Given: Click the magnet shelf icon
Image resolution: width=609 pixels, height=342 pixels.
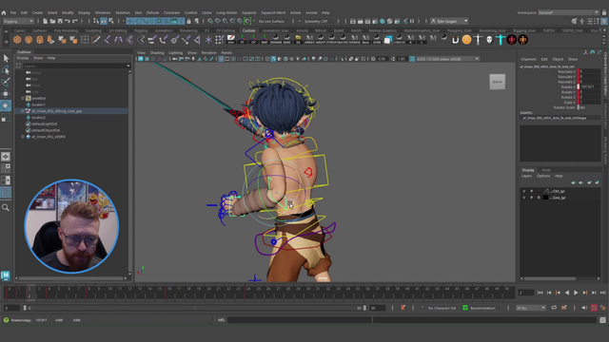Looking at the screenshot, I should 455,40.
